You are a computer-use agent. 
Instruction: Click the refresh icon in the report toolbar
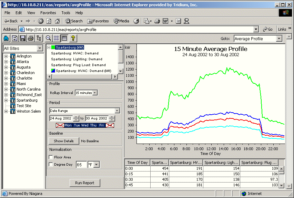tap(15, 38)
